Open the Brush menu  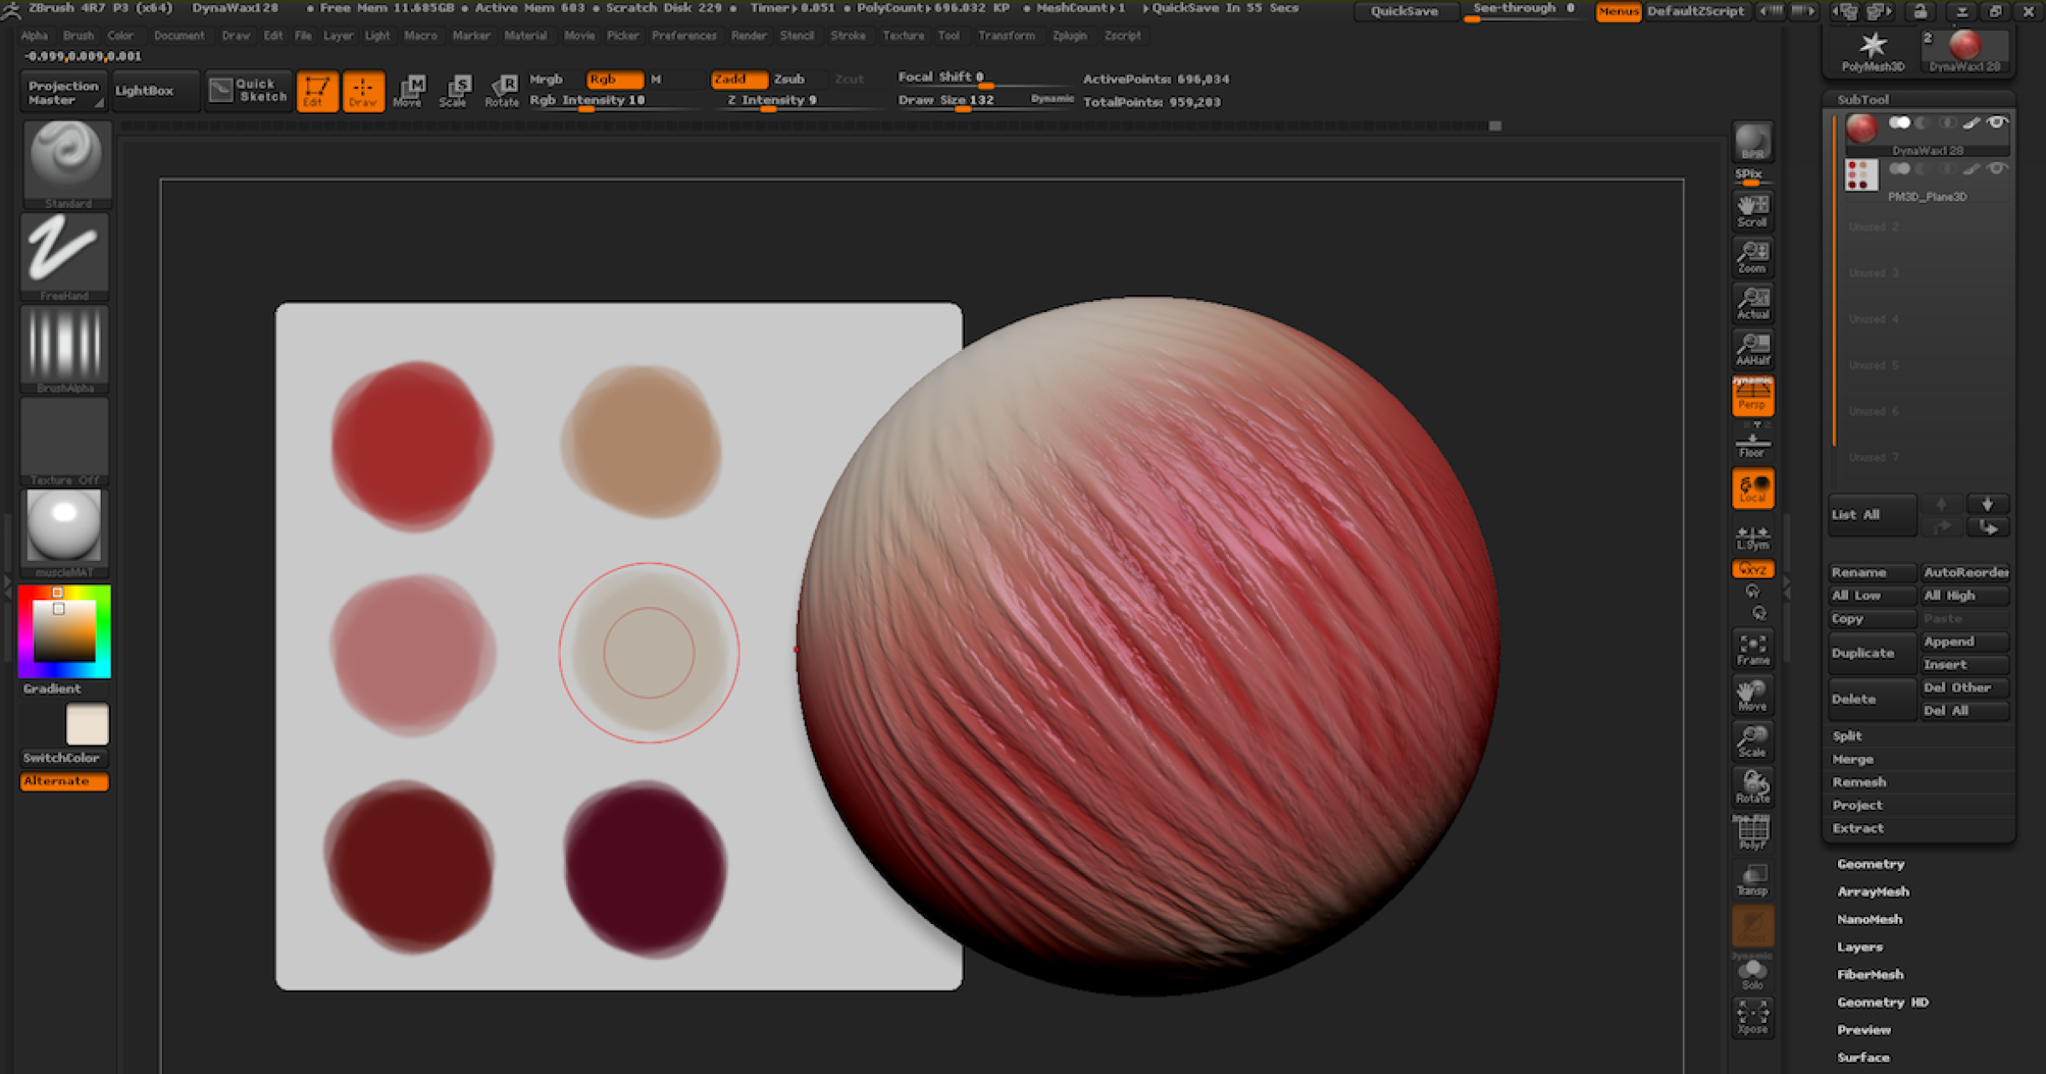[79, 35]
